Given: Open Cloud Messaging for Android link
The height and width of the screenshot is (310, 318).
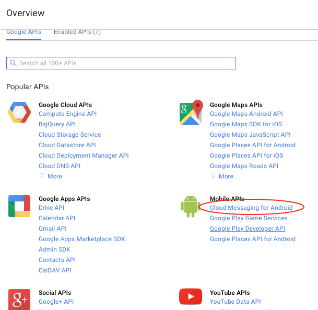Looking at the screenshot, I should click(x=251, y=208).
